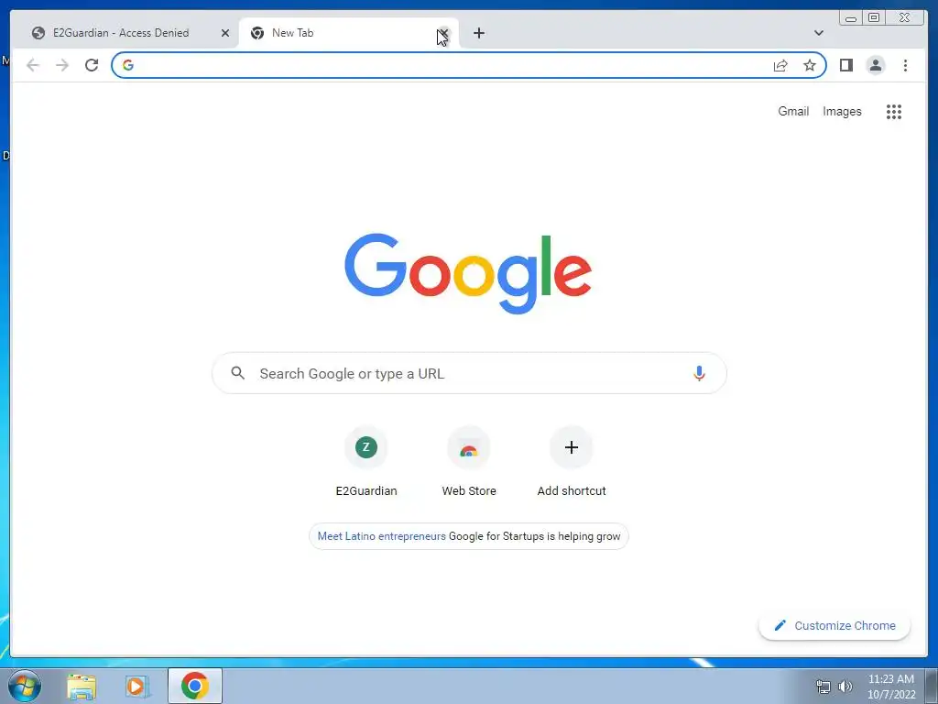This screenshot has width=938, height=704.
Task: Click the Google logo
Action: click(468, 273)
